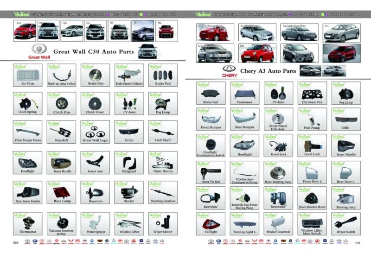Select the Rear Bumper part card
The width and height of the screenshot is (371, 253).
coord(245,119)
